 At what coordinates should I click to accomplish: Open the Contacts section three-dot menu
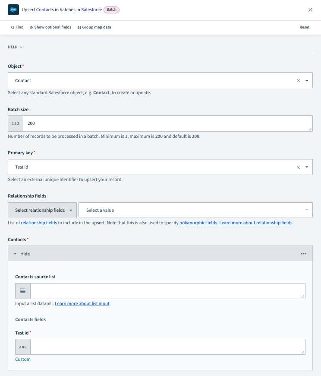304,254
